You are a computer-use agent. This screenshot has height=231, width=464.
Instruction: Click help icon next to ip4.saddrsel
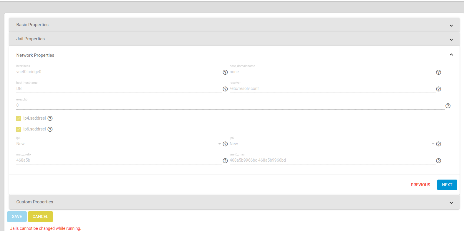(50, 118)
